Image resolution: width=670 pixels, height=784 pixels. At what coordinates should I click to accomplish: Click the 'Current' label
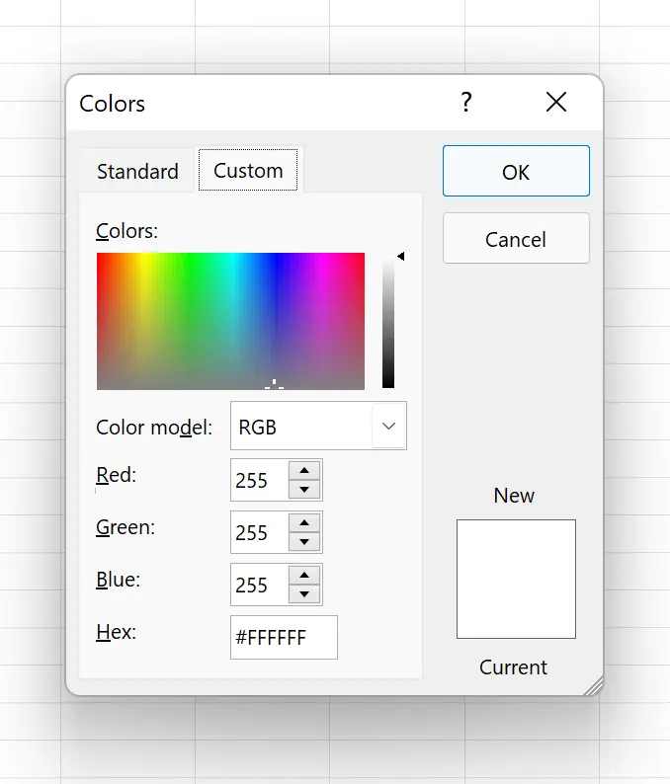(514, 667)
